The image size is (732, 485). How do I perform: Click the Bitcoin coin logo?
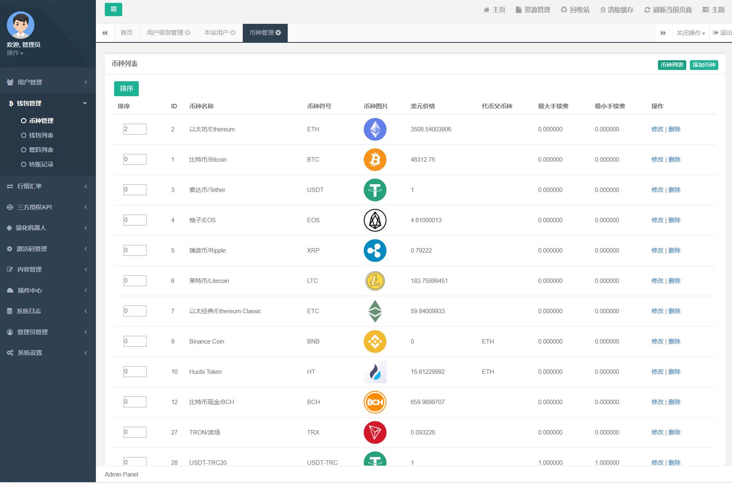(x=375, y=160)
